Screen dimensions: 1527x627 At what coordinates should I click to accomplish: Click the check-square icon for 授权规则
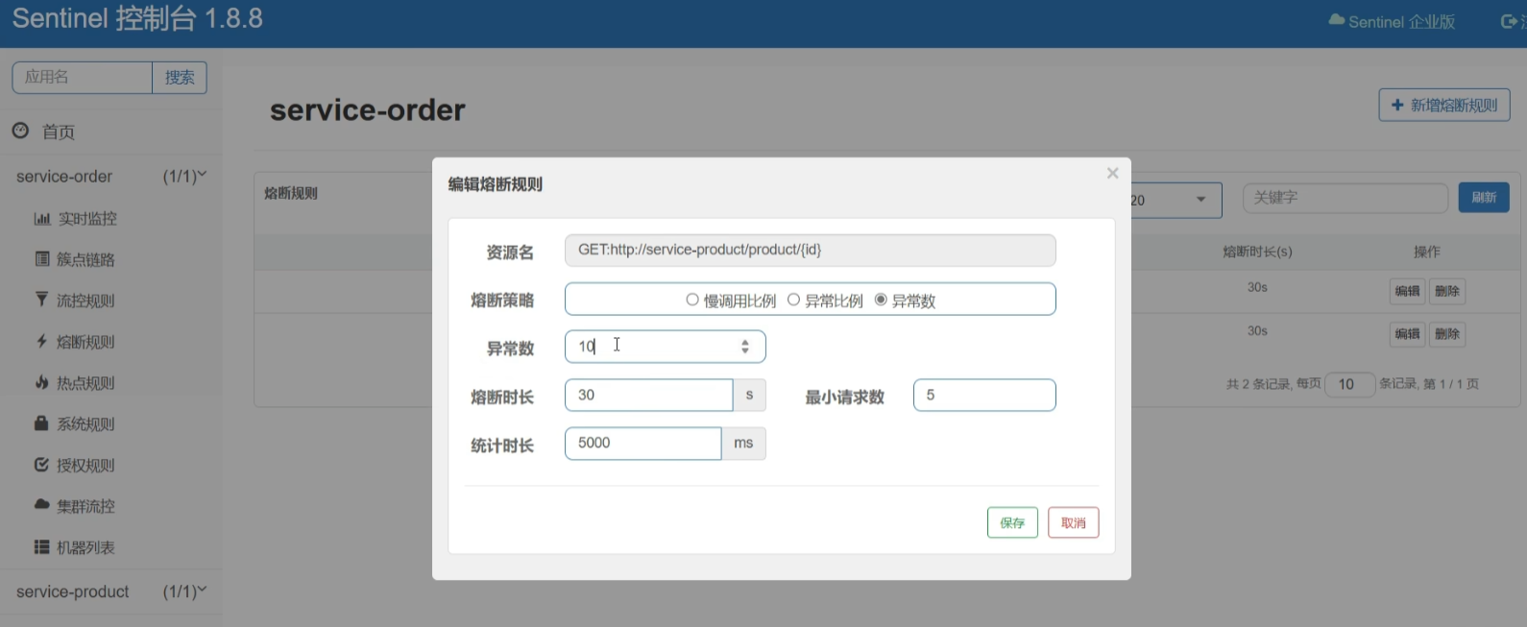pyautogui.click(x=41, y=464)
